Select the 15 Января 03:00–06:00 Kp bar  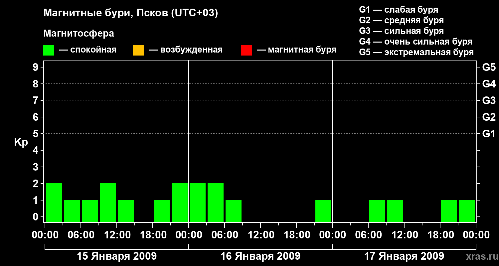[72, 211]
